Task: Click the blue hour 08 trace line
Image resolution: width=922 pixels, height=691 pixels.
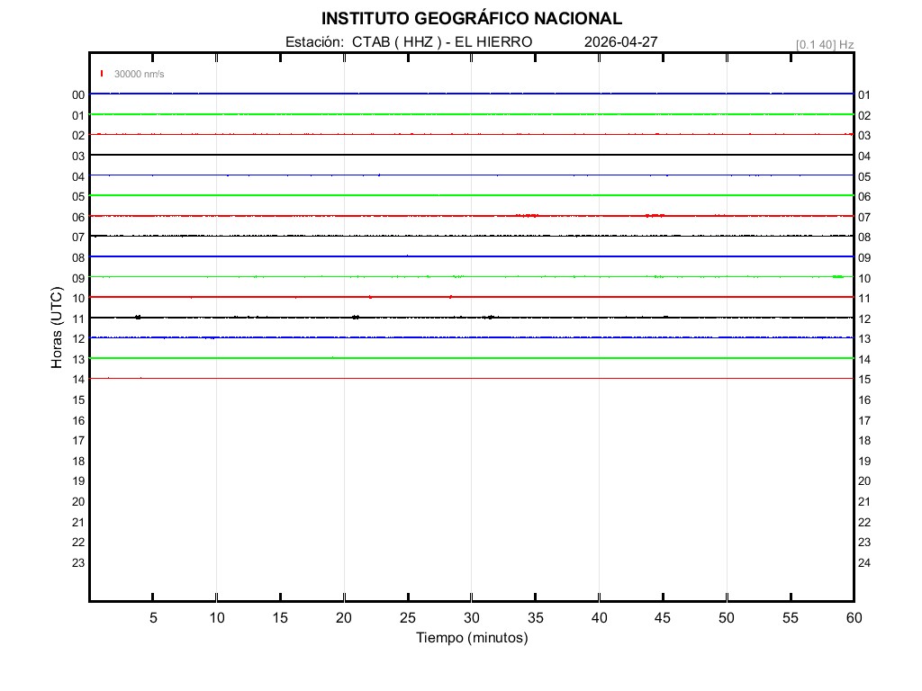Action: [471, 256]
